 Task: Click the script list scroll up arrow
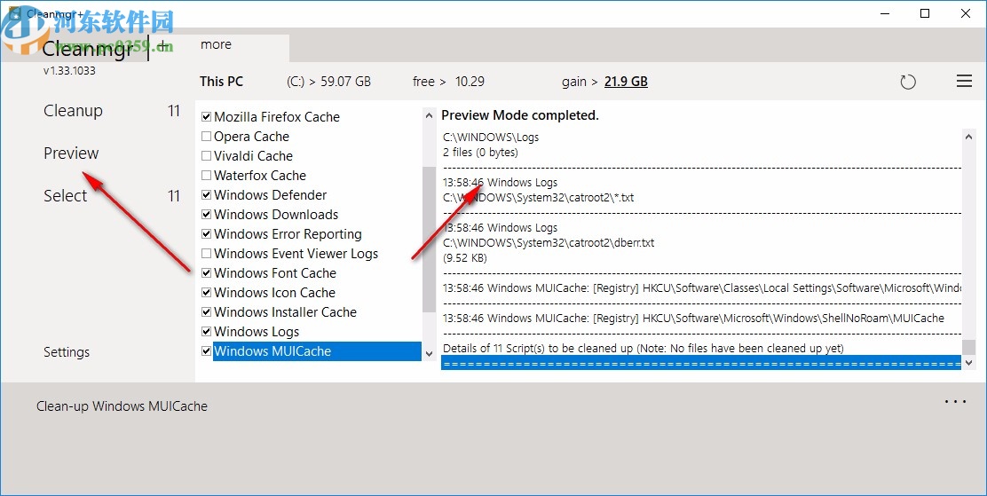point(429,116)
